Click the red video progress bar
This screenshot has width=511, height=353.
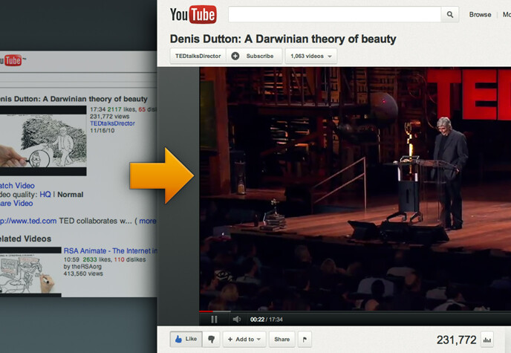(206, 311)
